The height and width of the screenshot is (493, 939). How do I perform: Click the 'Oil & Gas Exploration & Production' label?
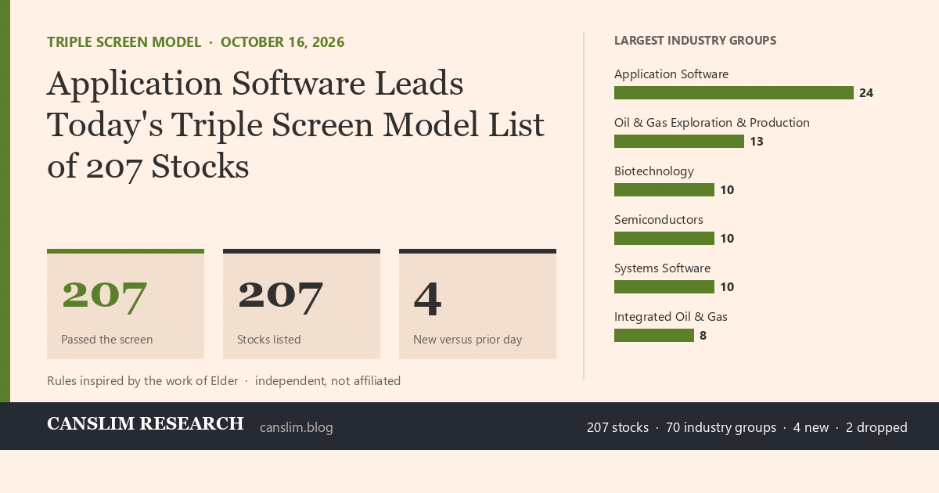click(x=712, y=123)
